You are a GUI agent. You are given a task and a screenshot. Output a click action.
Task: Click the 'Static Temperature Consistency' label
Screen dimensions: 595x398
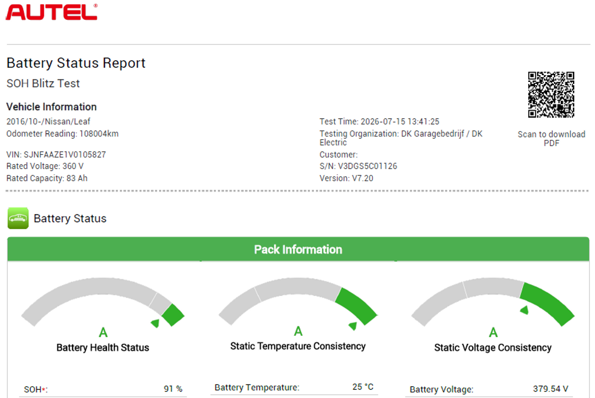click(298, 346)
